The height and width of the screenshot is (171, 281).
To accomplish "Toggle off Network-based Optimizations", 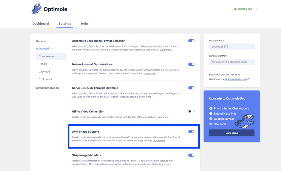I will pyautogui.click(x=191, y=64).
